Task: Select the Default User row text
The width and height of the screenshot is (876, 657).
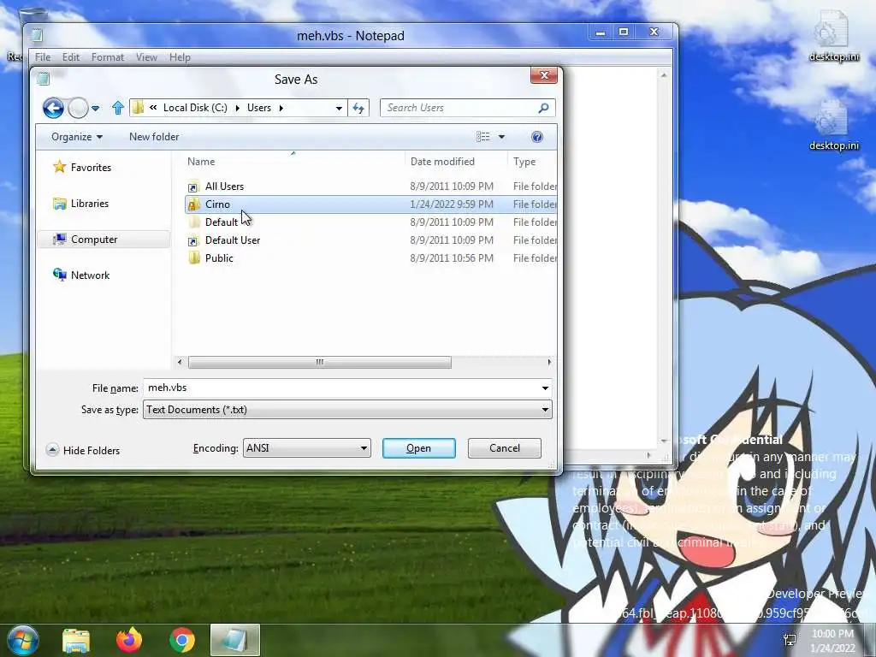Action: click(x=233, y=240)
